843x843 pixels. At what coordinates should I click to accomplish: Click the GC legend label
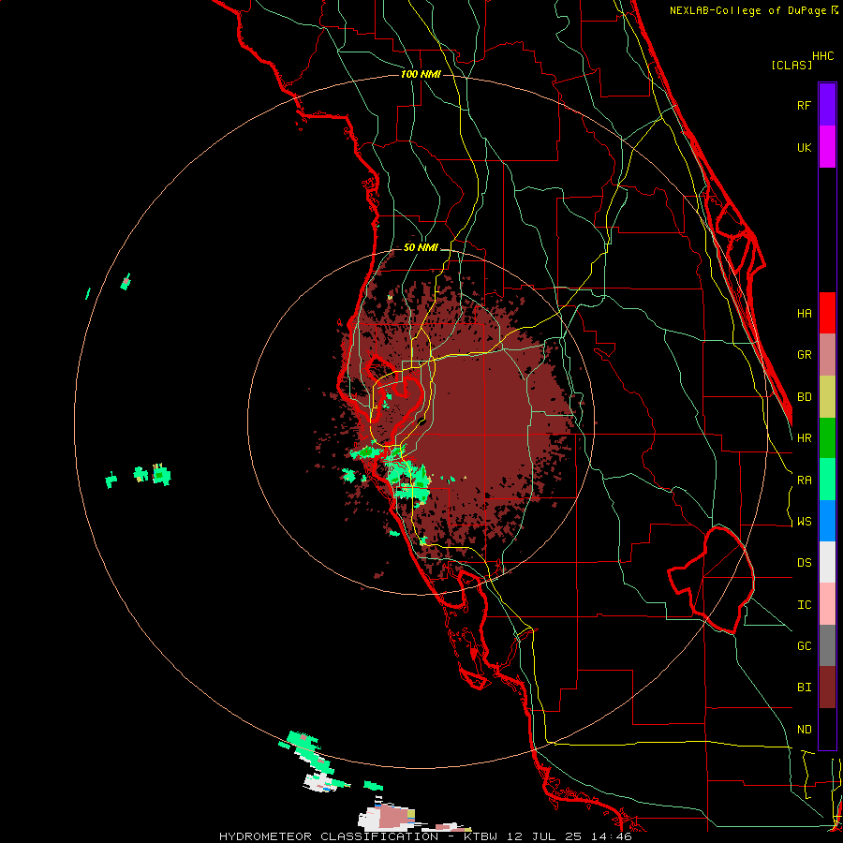(x=804, y=646)
